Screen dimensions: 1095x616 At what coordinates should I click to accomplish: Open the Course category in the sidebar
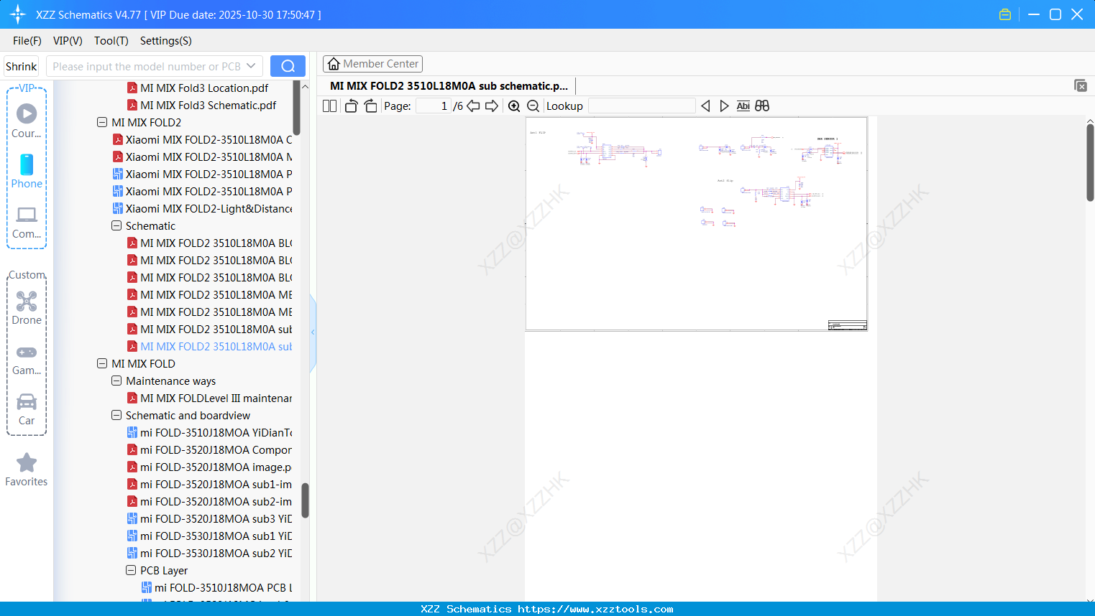tap(27, 121)
